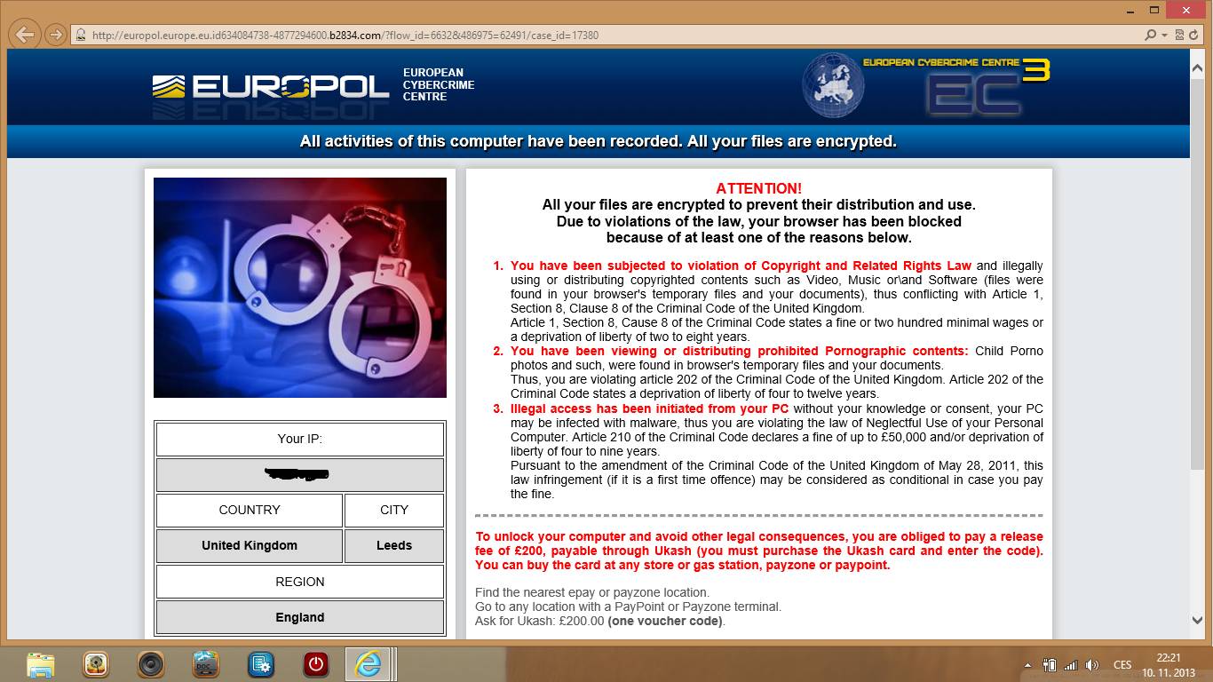Click 'Find the nearest epay or payzone location.'
This screenshot has width=1213, height=682.
pos(592,592)
